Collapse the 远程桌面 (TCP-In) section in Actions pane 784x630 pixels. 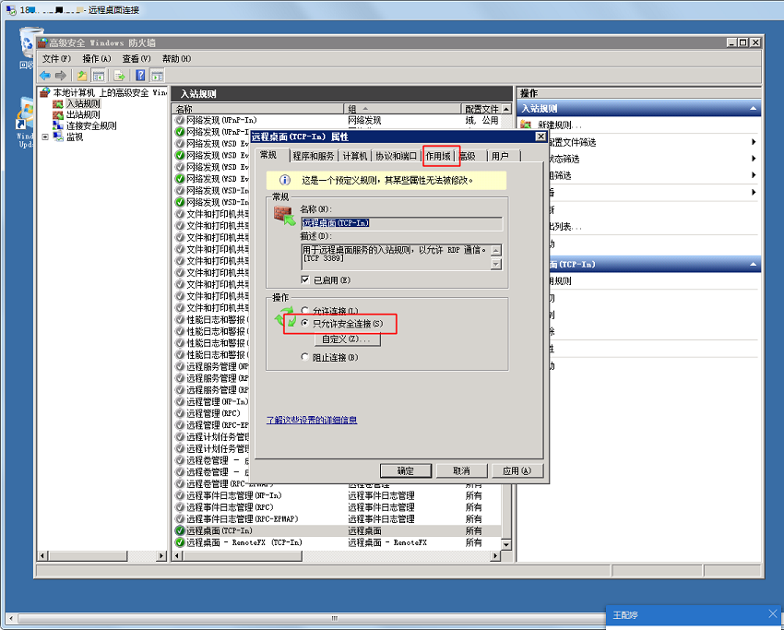pyautogui.click(x=753, y=265)
